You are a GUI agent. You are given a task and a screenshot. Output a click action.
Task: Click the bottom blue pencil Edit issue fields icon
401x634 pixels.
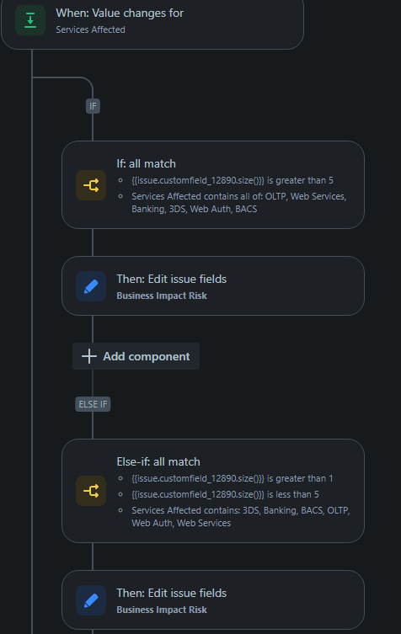91,600
